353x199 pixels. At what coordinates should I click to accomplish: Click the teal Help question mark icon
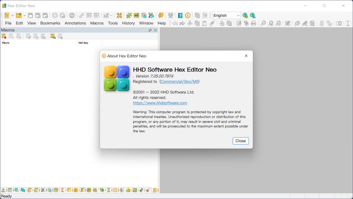(x=180, y=16)
